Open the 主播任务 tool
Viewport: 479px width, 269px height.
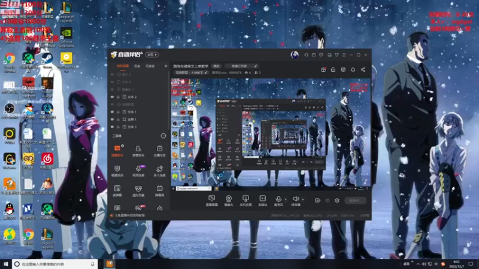(159, 151)
